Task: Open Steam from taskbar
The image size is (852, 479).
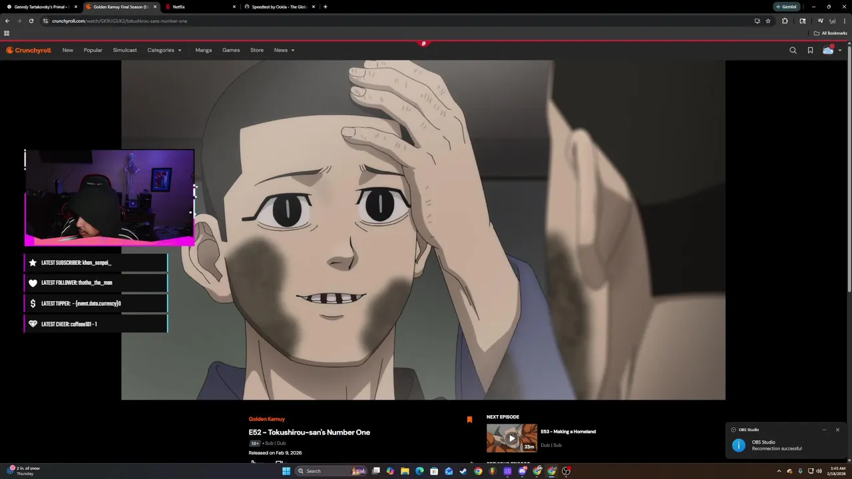Action: (x=463, y=471)
